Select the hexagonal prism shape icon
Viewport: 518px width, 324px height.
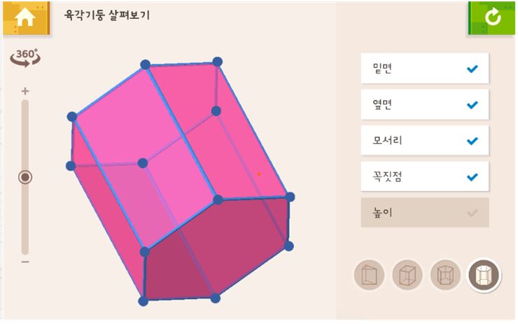pyautogui.click(x=484, y=275)
